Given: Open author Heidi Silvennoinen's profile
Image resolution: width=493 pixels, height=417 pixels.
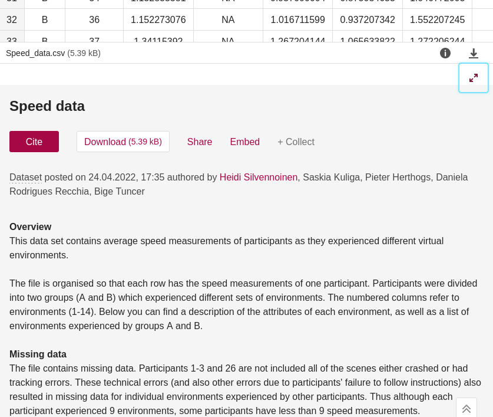Looking at the screenshot, I should (258, 177).
